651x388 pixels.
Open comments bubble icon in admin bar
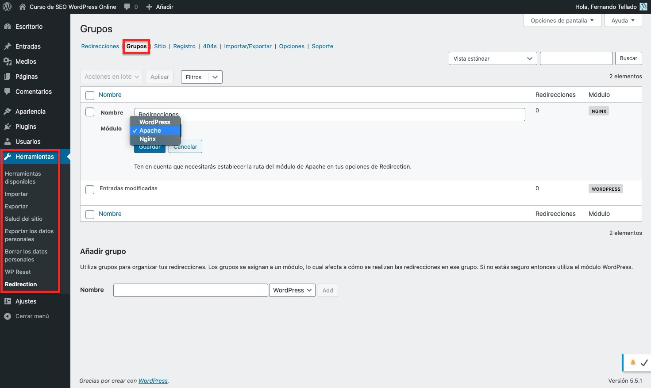127,7
